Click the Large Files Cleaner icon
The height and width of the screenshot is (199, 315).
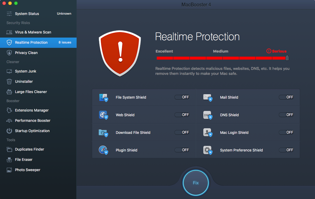(x=9, y=92)
